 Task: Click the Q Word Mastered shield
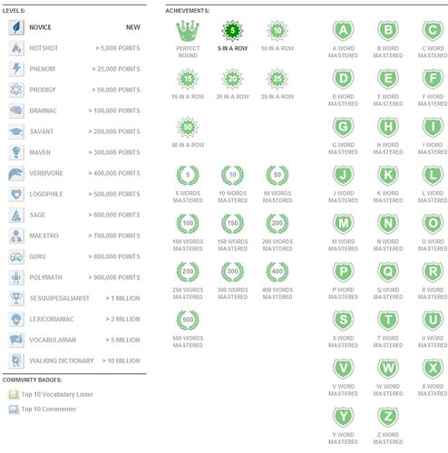pyautogui.click(x=388, y=272)
